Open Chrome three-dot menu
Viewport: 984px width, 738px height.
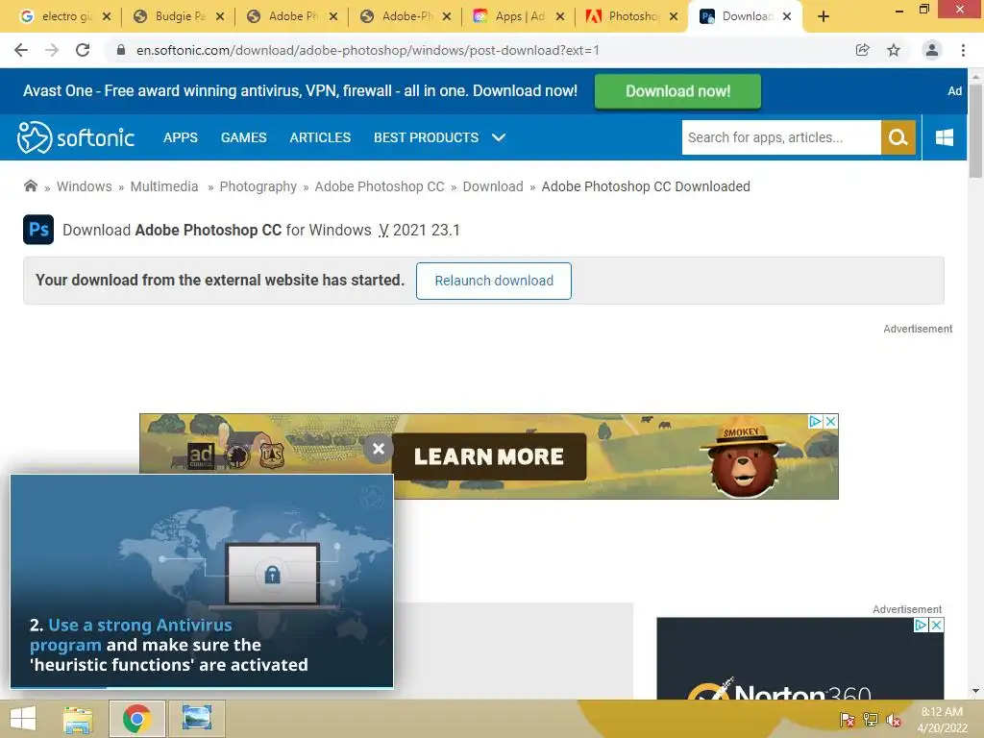click(963, 50)
